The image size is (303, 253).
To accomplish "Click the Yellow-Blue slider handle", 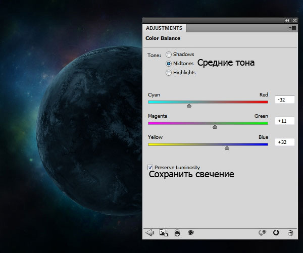I will 227,148.
